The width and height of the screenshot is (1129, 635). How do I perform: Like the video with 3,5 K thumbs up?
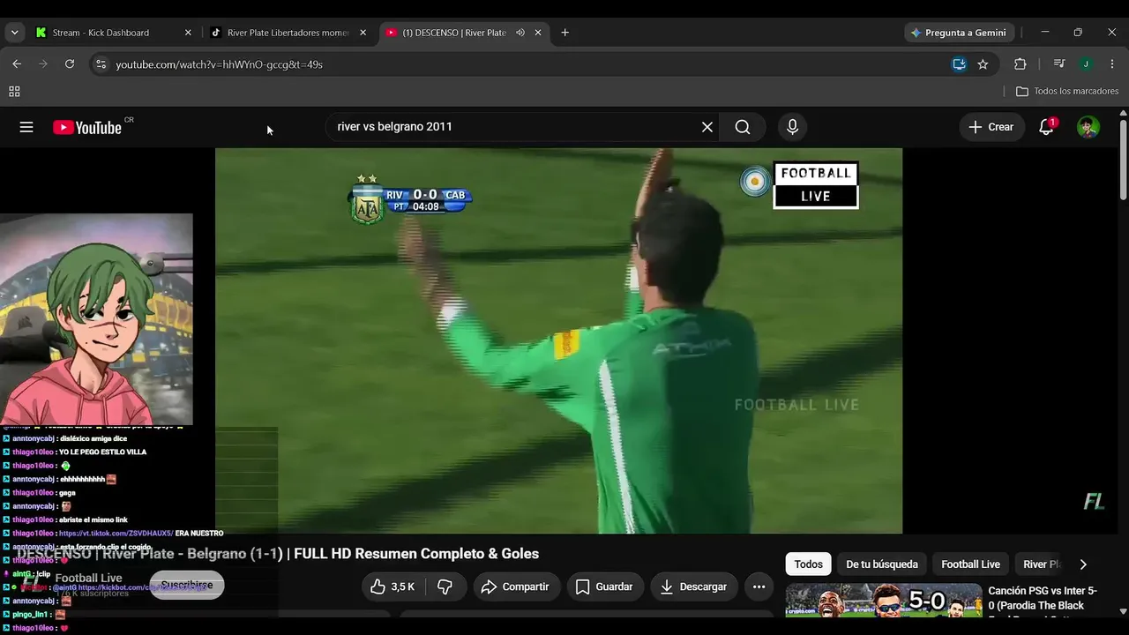click(393, 586)
